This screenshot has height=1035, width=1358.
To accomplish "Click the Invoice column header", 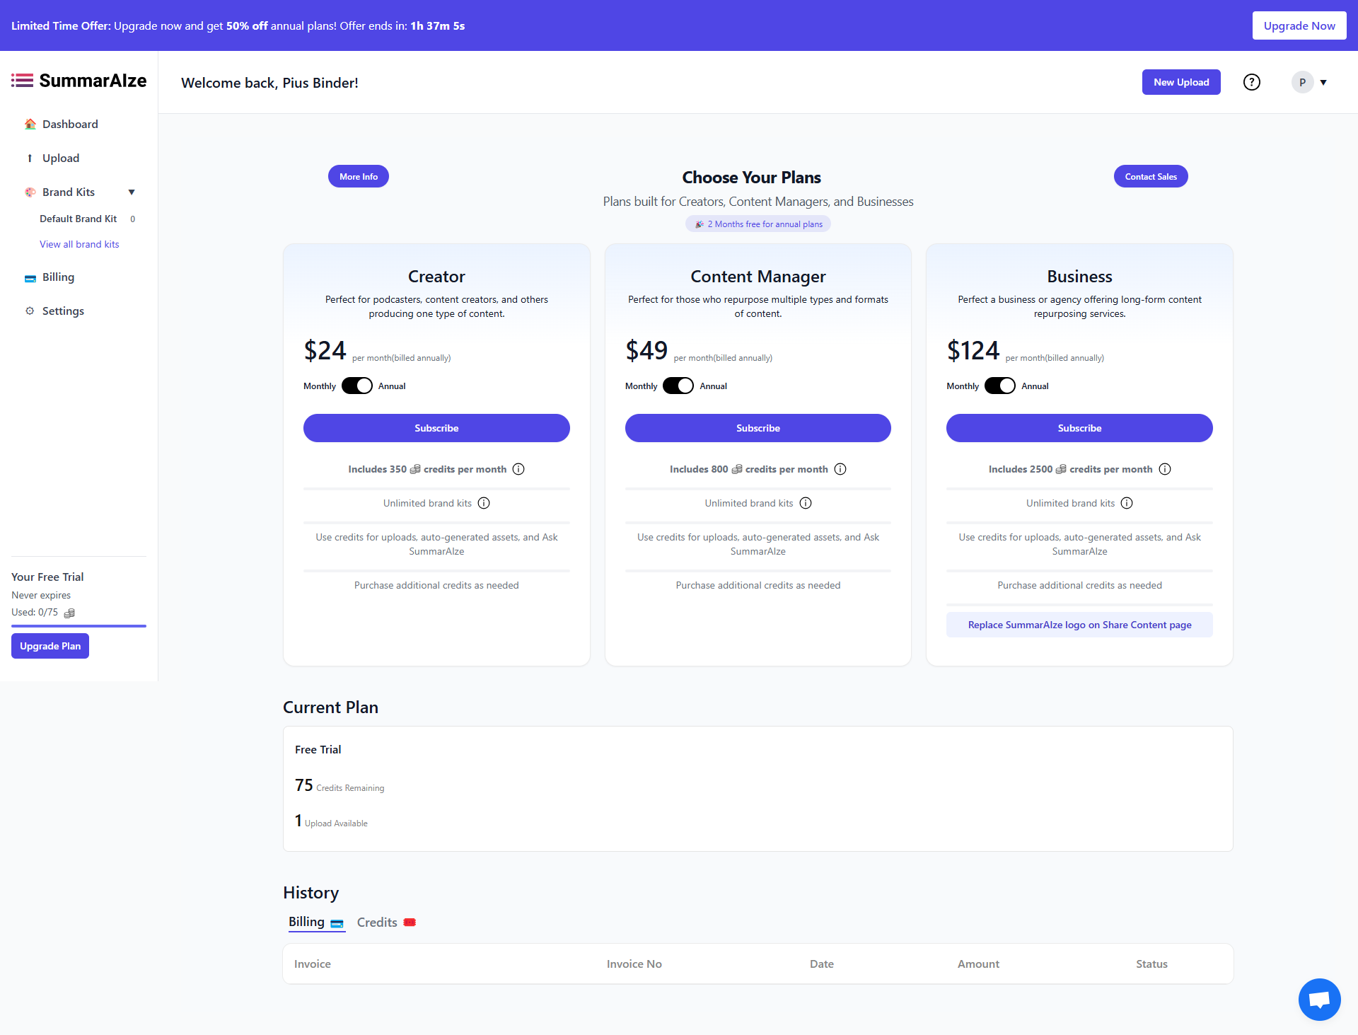I will coord(313,964).
